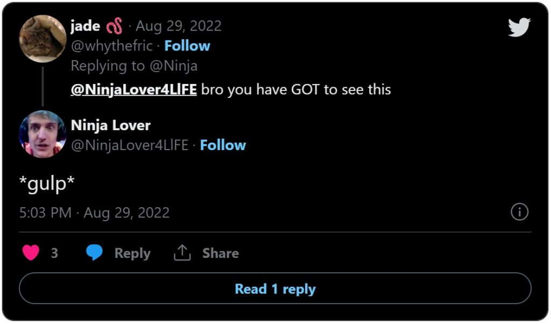This screenshot has height=324, width=551.
Task: Open the grey @NinjaLover4LIFE handle under Ninja Lover
Action: pos(130,145)
